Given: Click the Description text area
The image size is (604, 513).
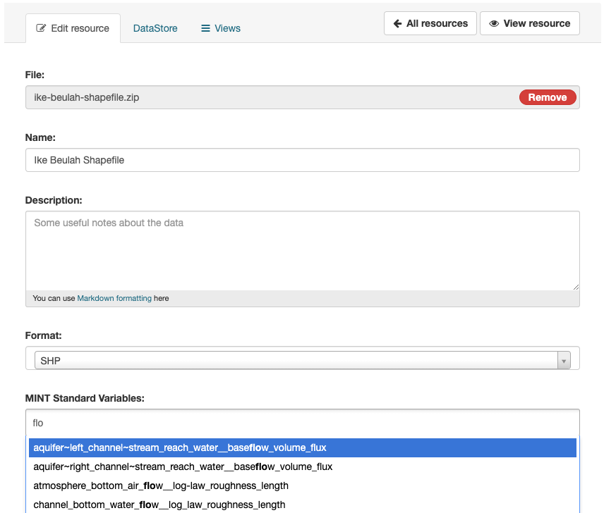Looking at the screenshot, I should [x=303, y=250].
